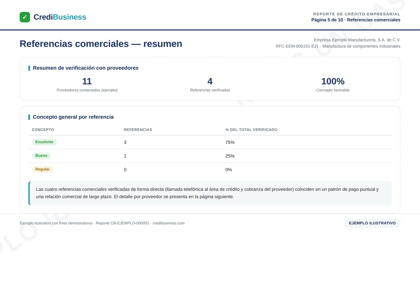Click the footer text 'Ejemplo ilustrativo con fines demostrativos'

pos(56,223)
